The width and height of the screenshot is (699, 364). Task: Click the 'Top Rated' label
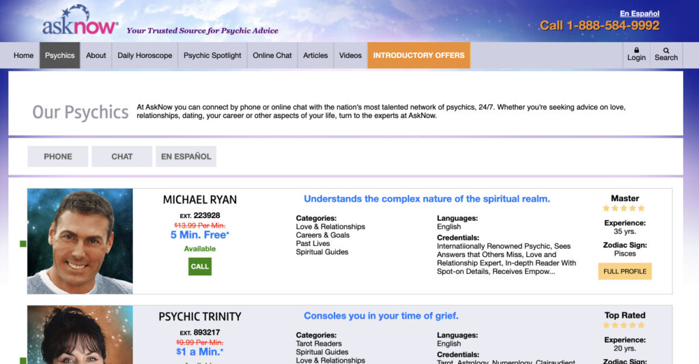[625, 316]
